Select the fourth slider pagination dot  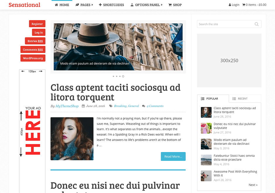tap(123, 76)
